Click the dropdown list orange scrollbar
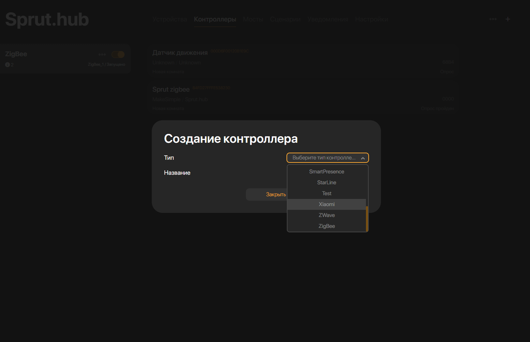This screenshot has height=342, width=530. (367, 219)
